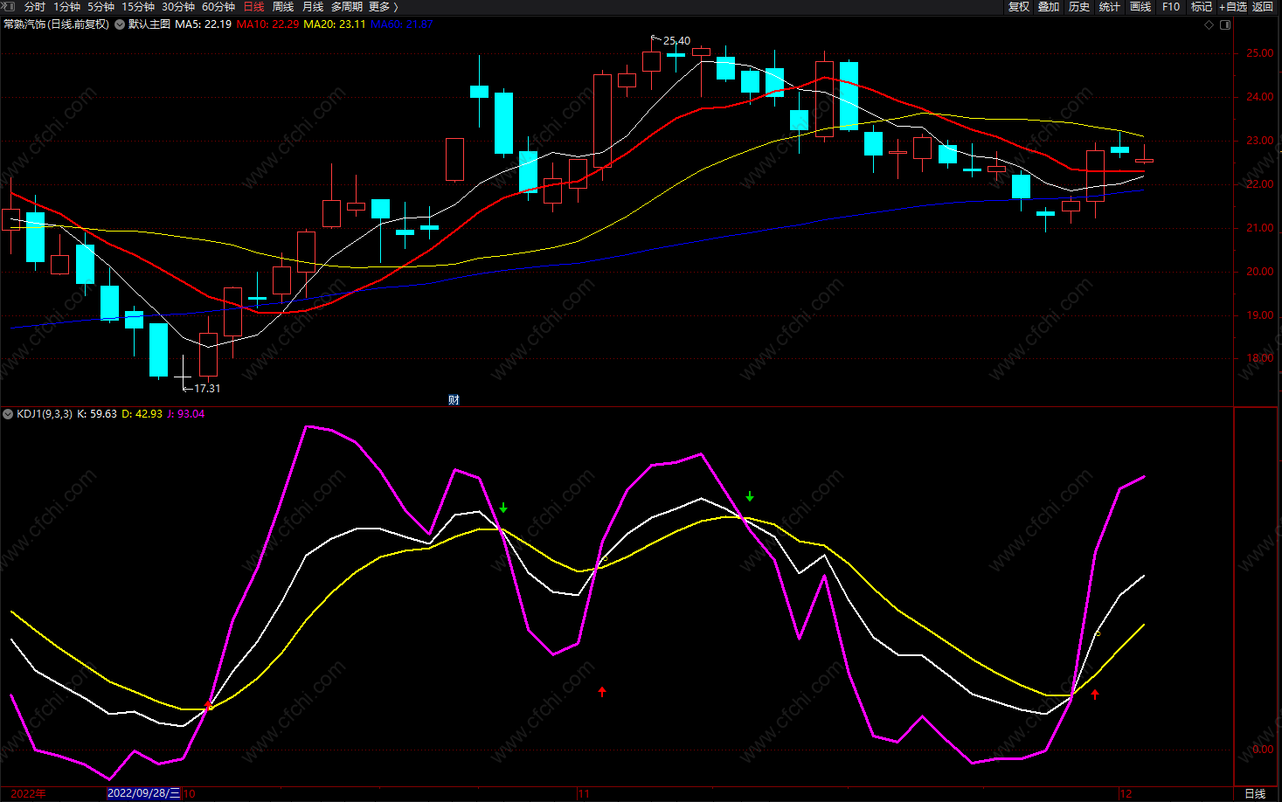Image resolution: width=1282 pixels, height=802 pixels.
Task: Click the green sell arrow near 25.40 peak
Action: (x=750, y=496)
